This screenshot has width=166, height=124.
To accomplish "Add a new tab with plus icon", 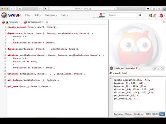I will pyautogui.click(x=47, y=22).
